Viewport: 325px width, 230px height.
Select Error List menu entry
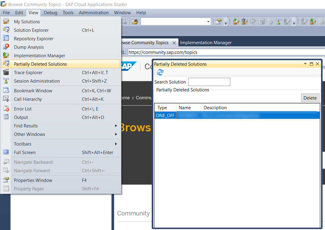pos(61,109)
